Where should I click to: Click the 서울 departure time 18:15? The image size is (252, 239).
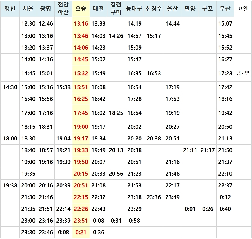click(28, 127)
